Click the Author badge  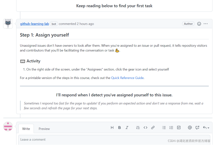click(x=188, y=24)
